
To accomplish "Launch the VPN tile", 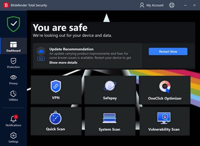I will point(56,90).
